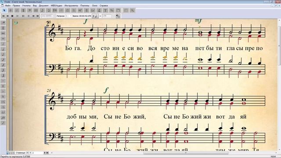Choose augmentation dot in Simple Entry palette
281x158 pixels.
[3, 81]
